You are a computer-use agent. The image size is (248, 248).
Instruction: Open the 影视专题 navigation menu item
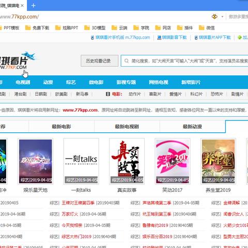pyautogui.click(x=126, y=82)
